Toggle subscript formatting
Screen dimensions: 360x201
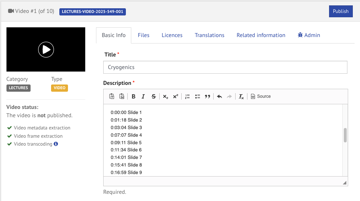point(165,96)
